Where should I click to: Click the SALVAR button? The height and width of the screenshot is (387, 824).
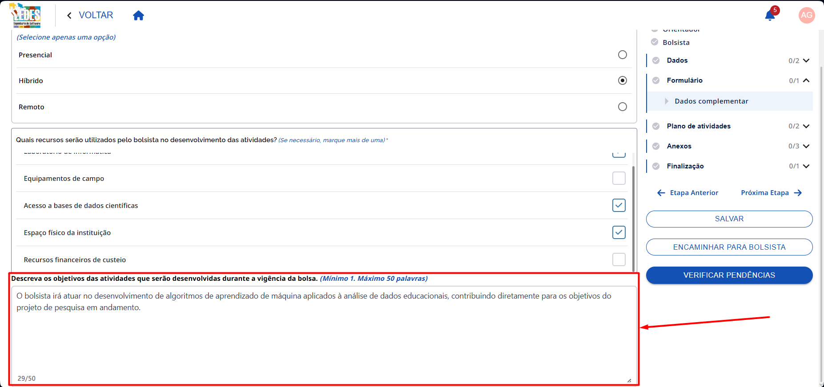coord(729,219)
